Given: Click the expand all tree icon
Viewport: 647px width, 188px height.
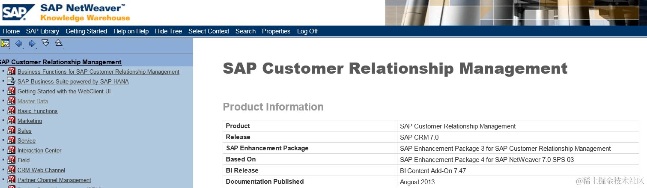Looking at the screenshot, I should click(45, 43).
